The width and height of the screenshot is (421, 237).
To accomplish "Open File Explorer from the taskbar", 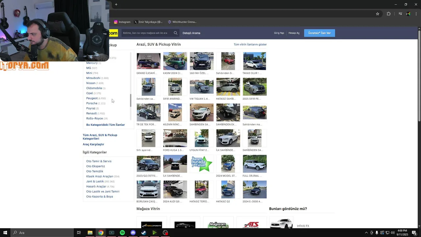I will [90, 233].
